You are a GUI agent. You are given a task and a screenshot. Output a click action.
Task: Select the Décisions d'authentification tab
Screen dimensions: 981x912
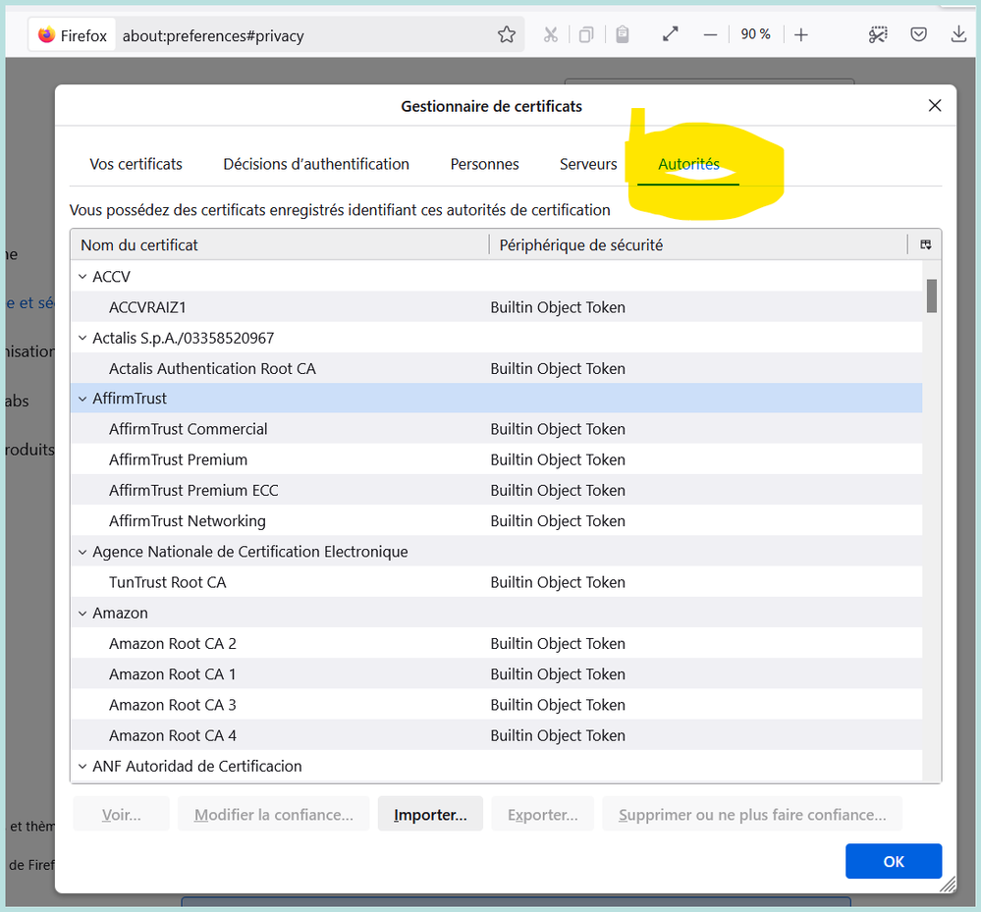(316, 164)
